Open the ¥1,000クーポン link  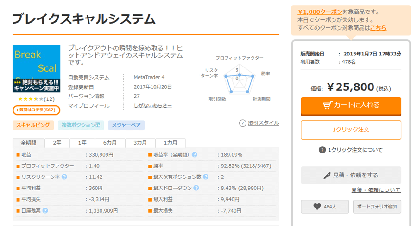320,12
